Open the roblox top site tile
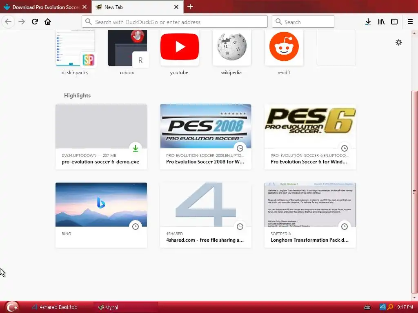The width and height of the screenshot is (418, 313). [x=127, y=53]
